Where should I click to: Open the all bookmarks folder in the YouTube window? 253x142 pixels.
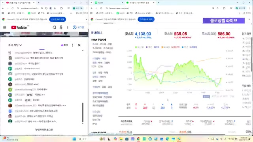coord(82,13)
